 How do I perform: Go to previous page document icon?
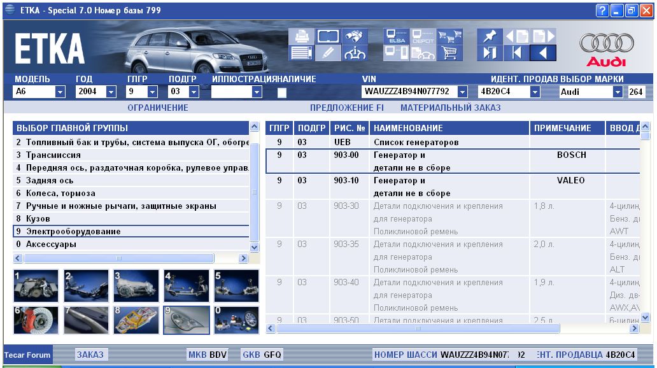[517, 36]
